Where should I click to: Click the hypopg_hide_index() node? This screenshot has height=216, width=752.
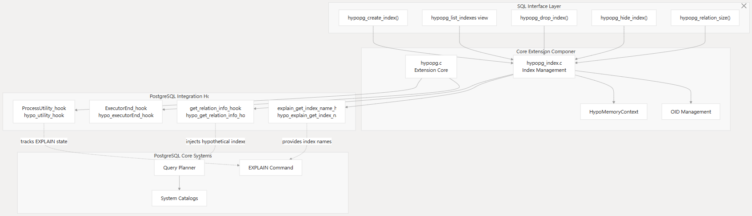point(624,18)
